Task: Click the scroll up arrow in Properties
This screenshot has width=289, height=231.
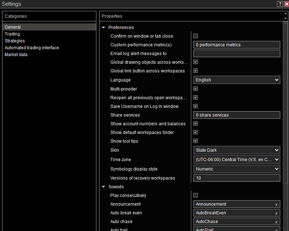Action: [285, 13]
